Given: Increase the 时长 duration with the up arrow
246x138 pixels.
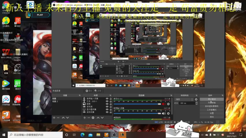Looking at the screenshot, I should [196, 102].
